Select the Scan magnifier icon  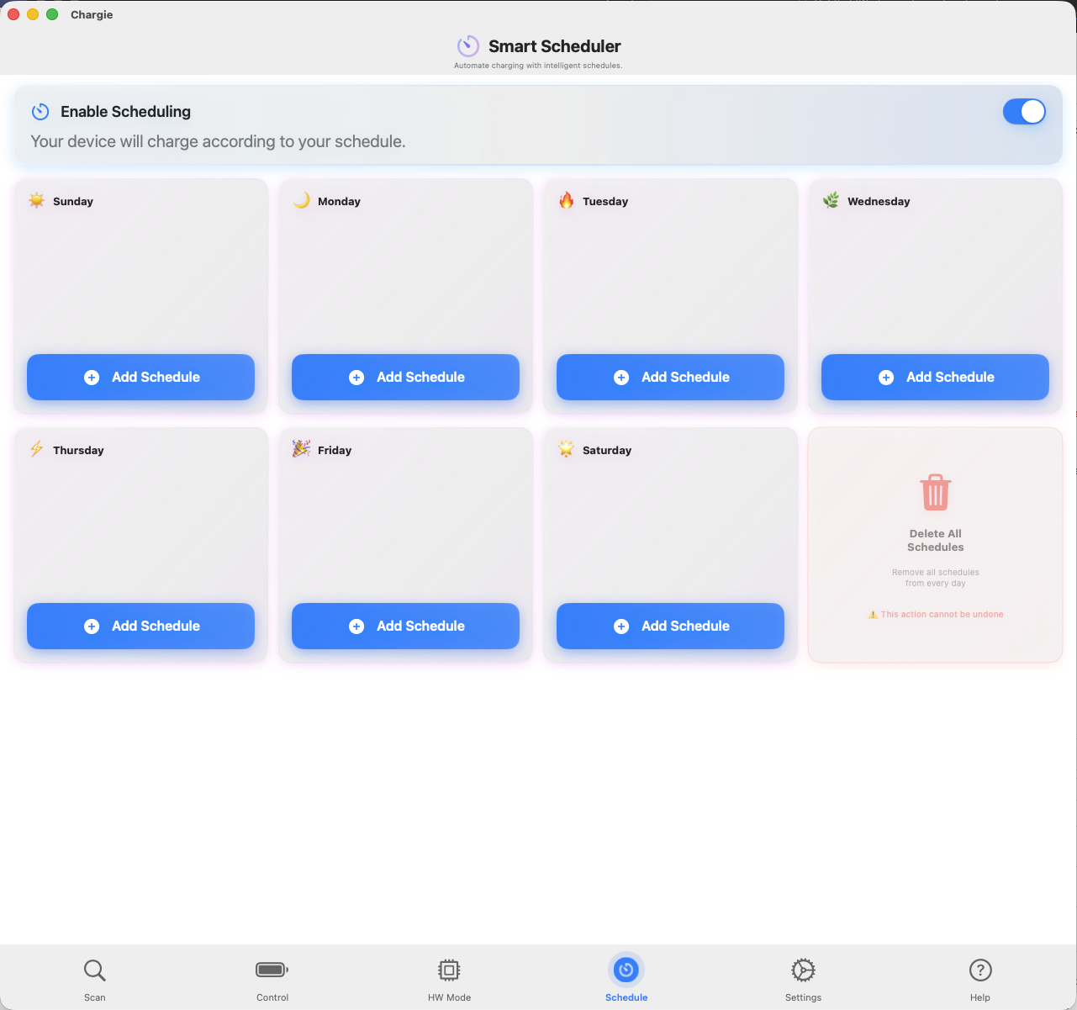94,970
